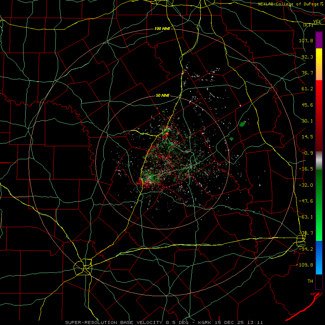Select the -78.7 legend value
This screenshot has width=325, height=325.
coord(306,233)
